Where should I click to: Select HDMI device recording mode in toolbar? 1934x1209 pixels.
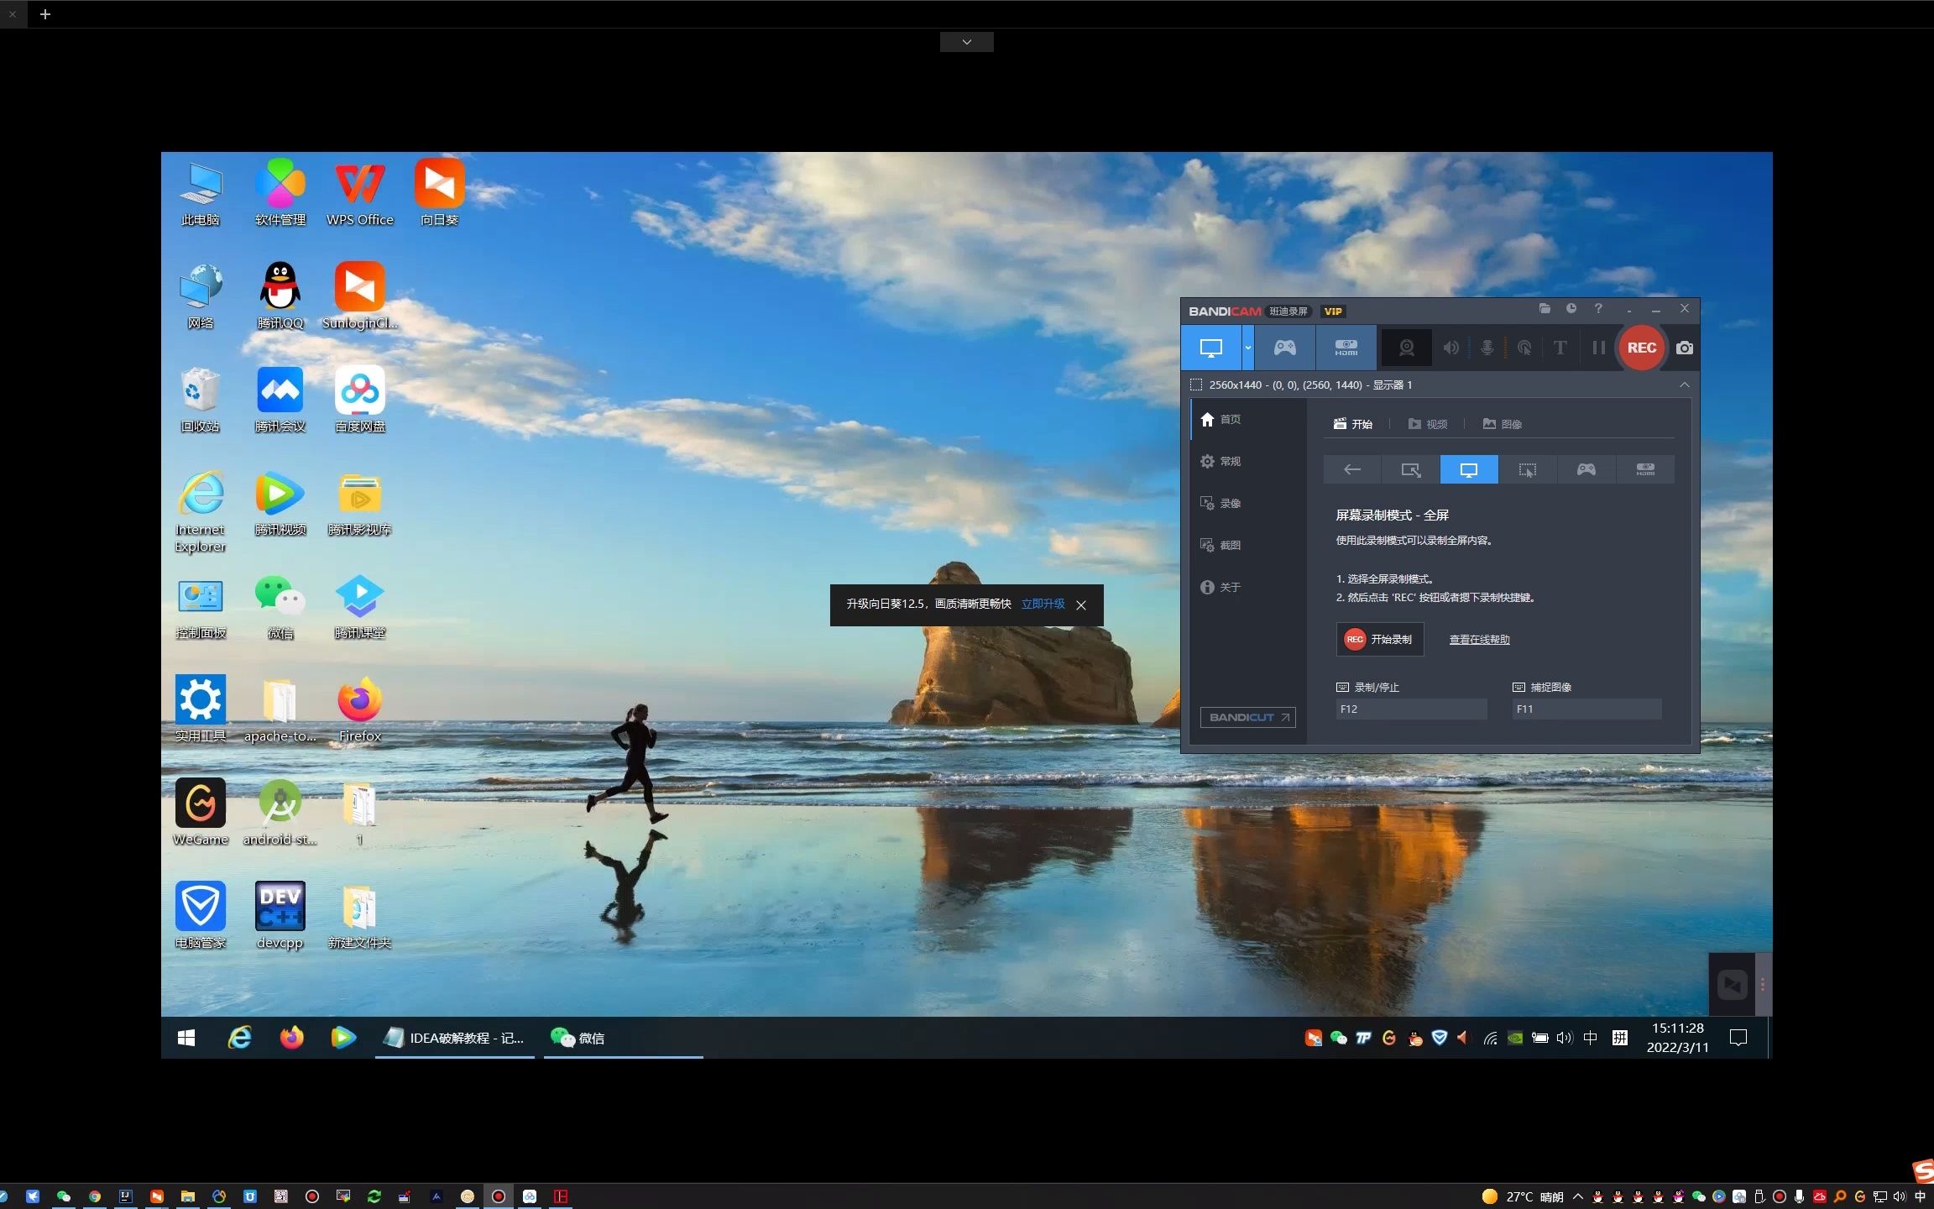pyautogui.click(x=1346, y=348)
